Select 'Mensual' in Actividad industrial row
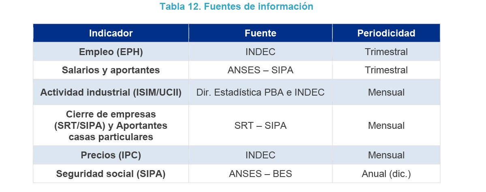The height and width of the screenshot is (192, 486). 386,92
